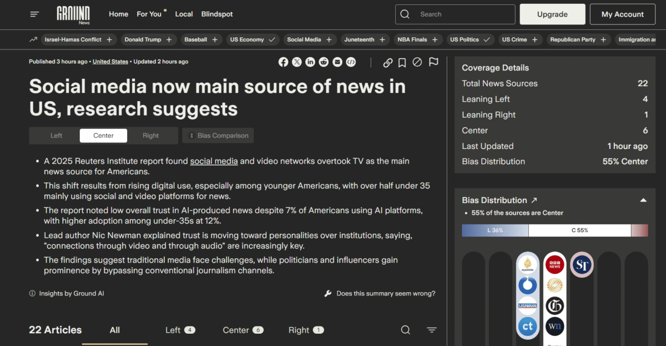
Task: Click the trending arrow icon
Action: [x=33, y=39]
